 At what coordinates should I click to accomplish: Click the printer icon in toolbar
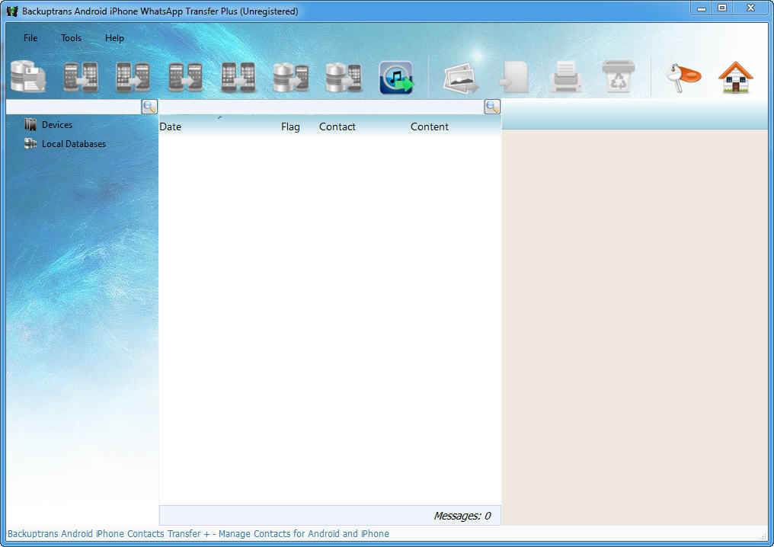(566, 77)
